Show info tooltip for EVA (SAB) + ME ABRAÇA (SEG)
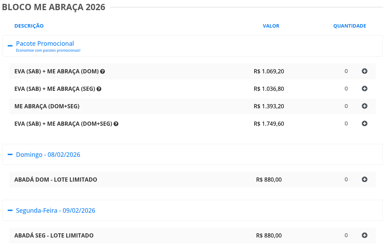Screen dimensions: 385x248 click(x=99, y=89)
